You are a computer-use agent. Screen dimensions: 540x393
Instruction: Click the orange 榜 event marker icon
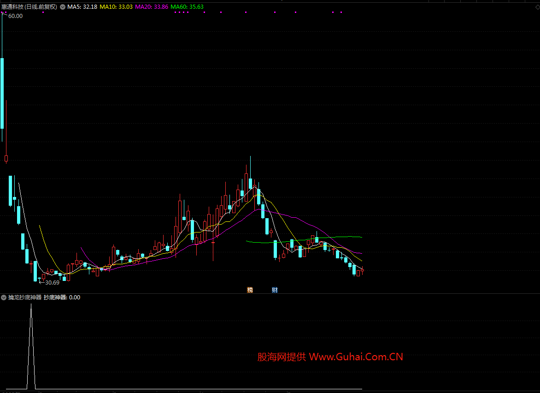coord(250,290)
